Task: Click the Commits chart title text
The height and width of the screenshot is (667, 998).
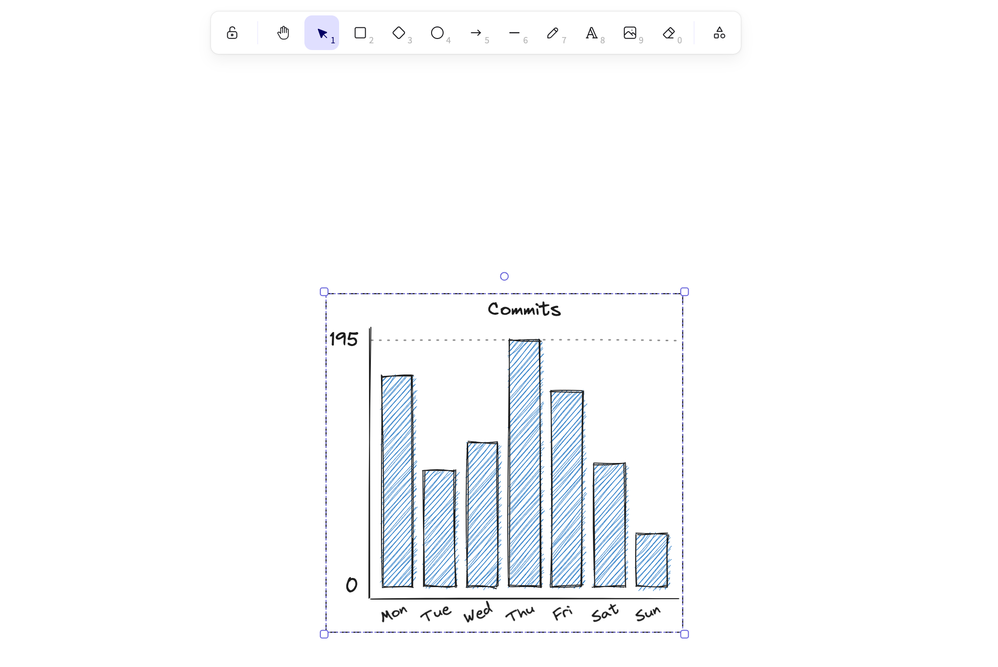Action: click(524, 309)
